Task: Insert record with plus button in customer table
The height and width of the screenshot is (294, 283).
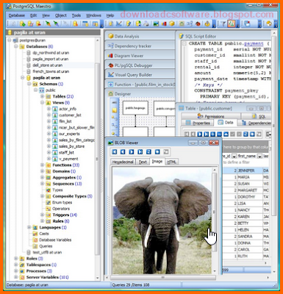Action: coord(212,134)
